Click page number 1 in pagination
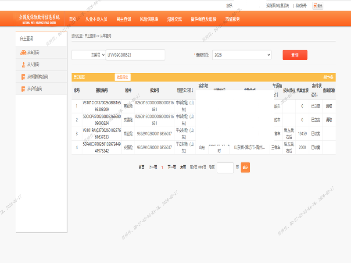 click(x=162, y=167)
